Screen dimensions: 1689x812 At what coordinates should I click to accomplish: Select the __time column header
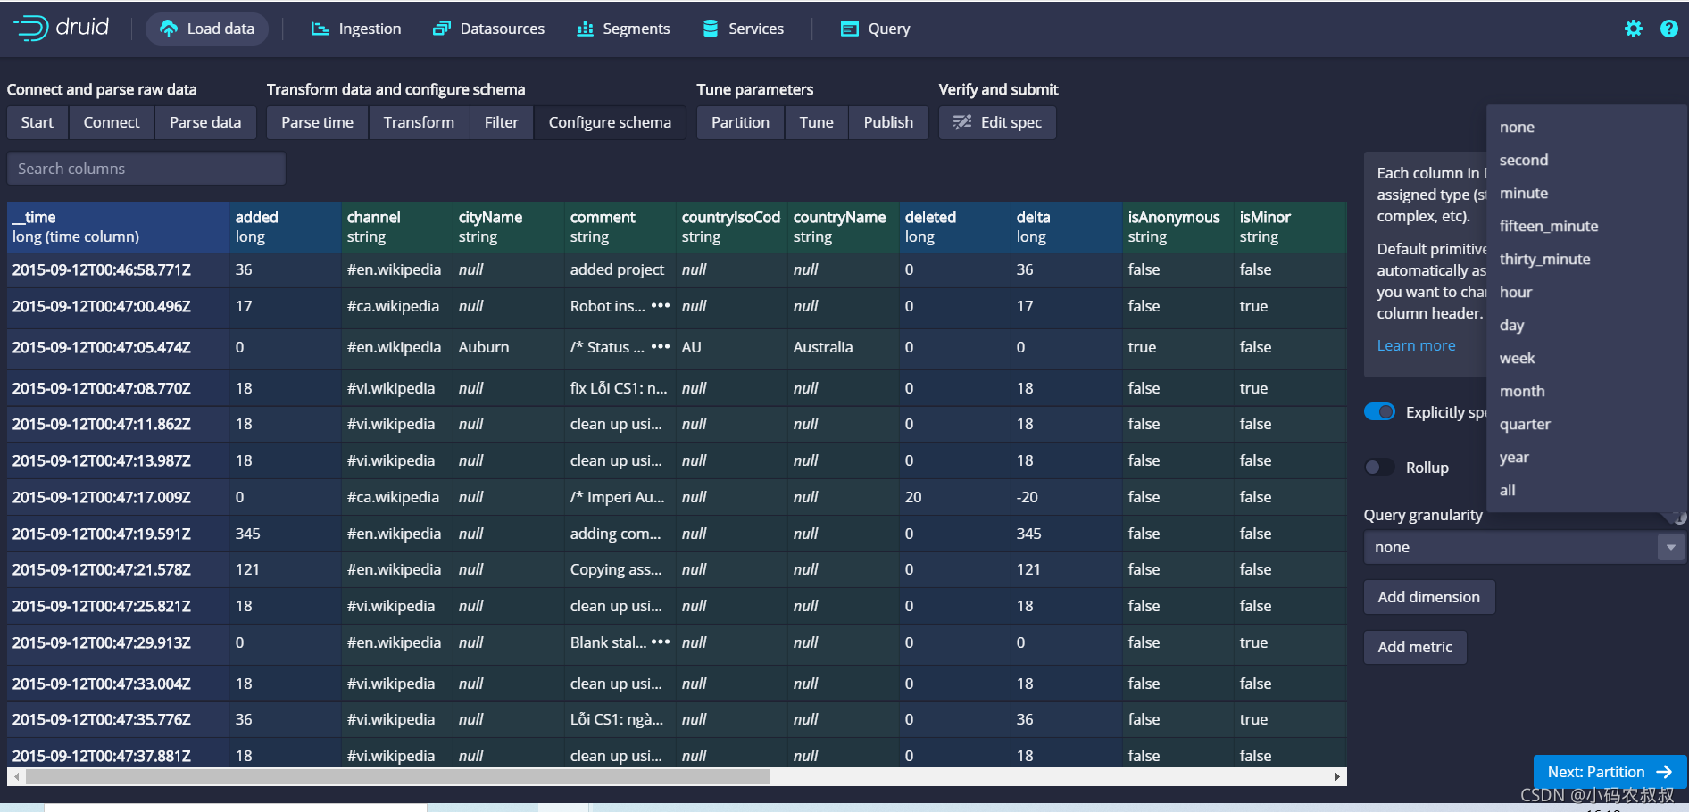point(118,227)
